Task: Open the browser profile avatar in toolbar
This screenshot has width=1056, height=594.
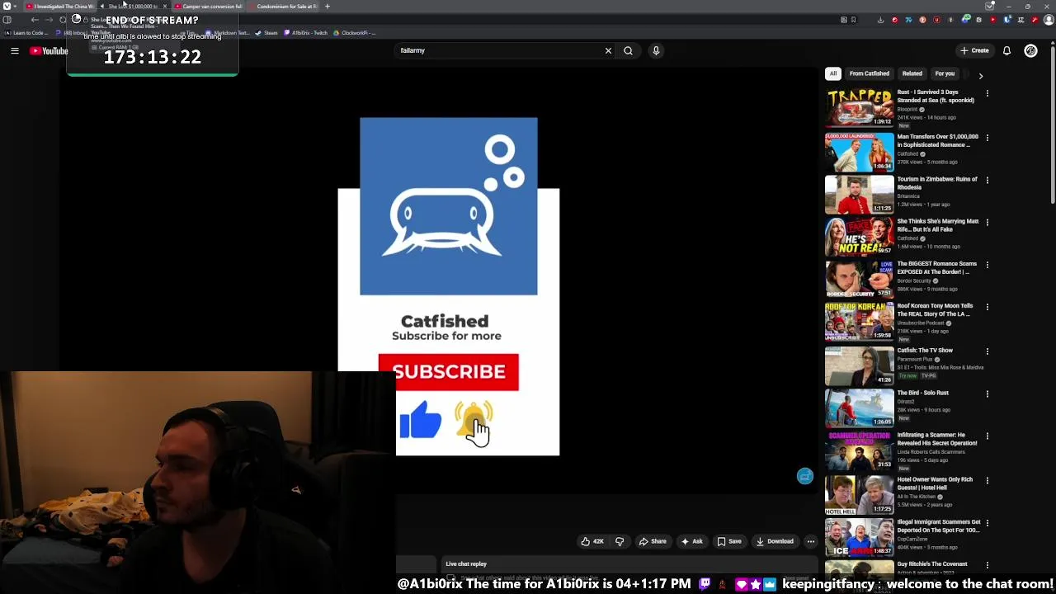Action: [1049, 20]
